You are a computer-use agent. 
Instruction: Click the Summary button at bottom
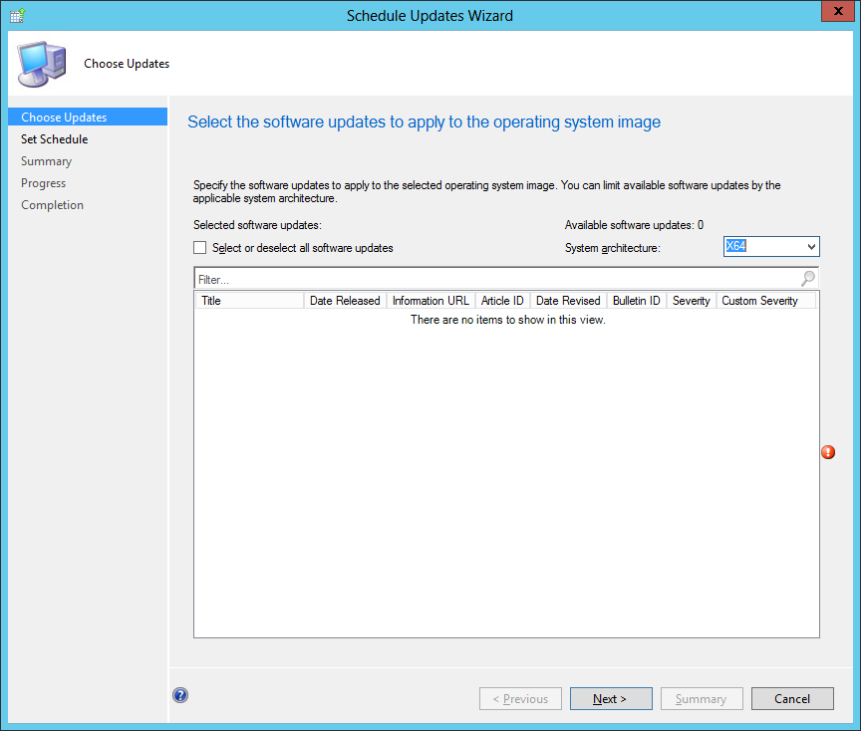pos(702,698)
